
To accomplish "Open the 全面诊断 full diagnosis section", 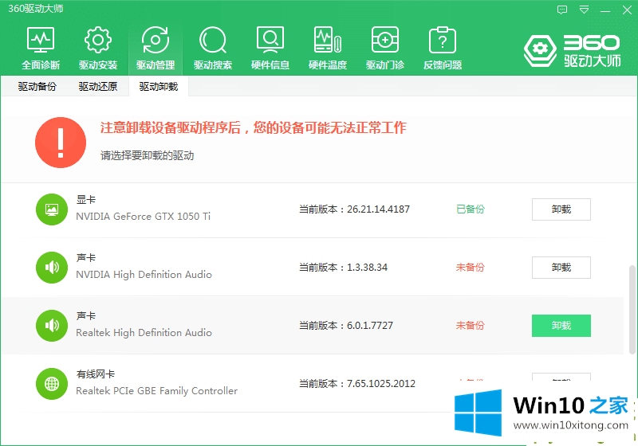I will click(40, 48).
